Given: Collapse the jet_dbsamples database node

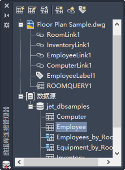Looking at the screenshot, I should pos(31,106).
